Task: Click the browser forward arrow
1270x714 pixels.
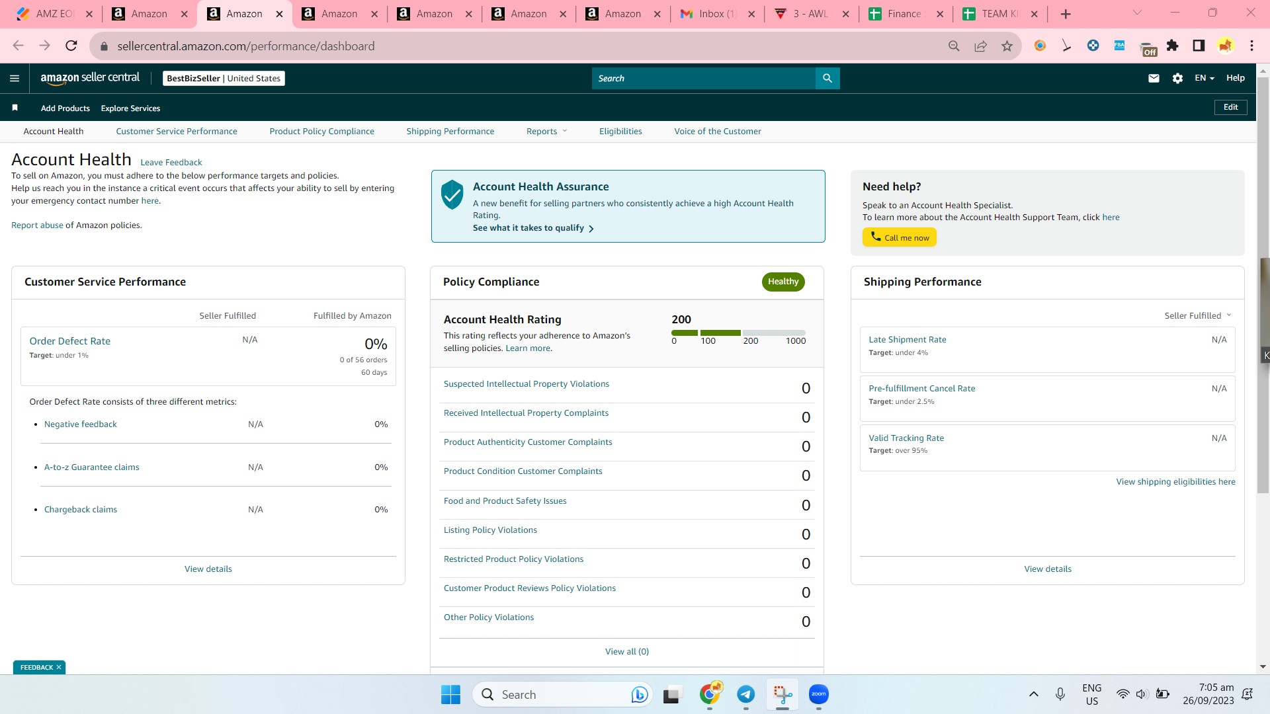Action: 44,46
